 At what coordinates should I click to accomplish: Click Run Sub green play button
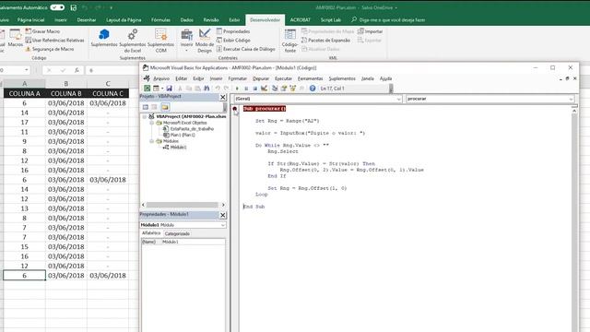click(237, 89)
